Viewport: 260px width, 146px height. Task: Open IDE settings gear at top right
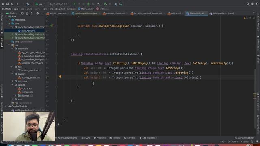tap(253, 4)
